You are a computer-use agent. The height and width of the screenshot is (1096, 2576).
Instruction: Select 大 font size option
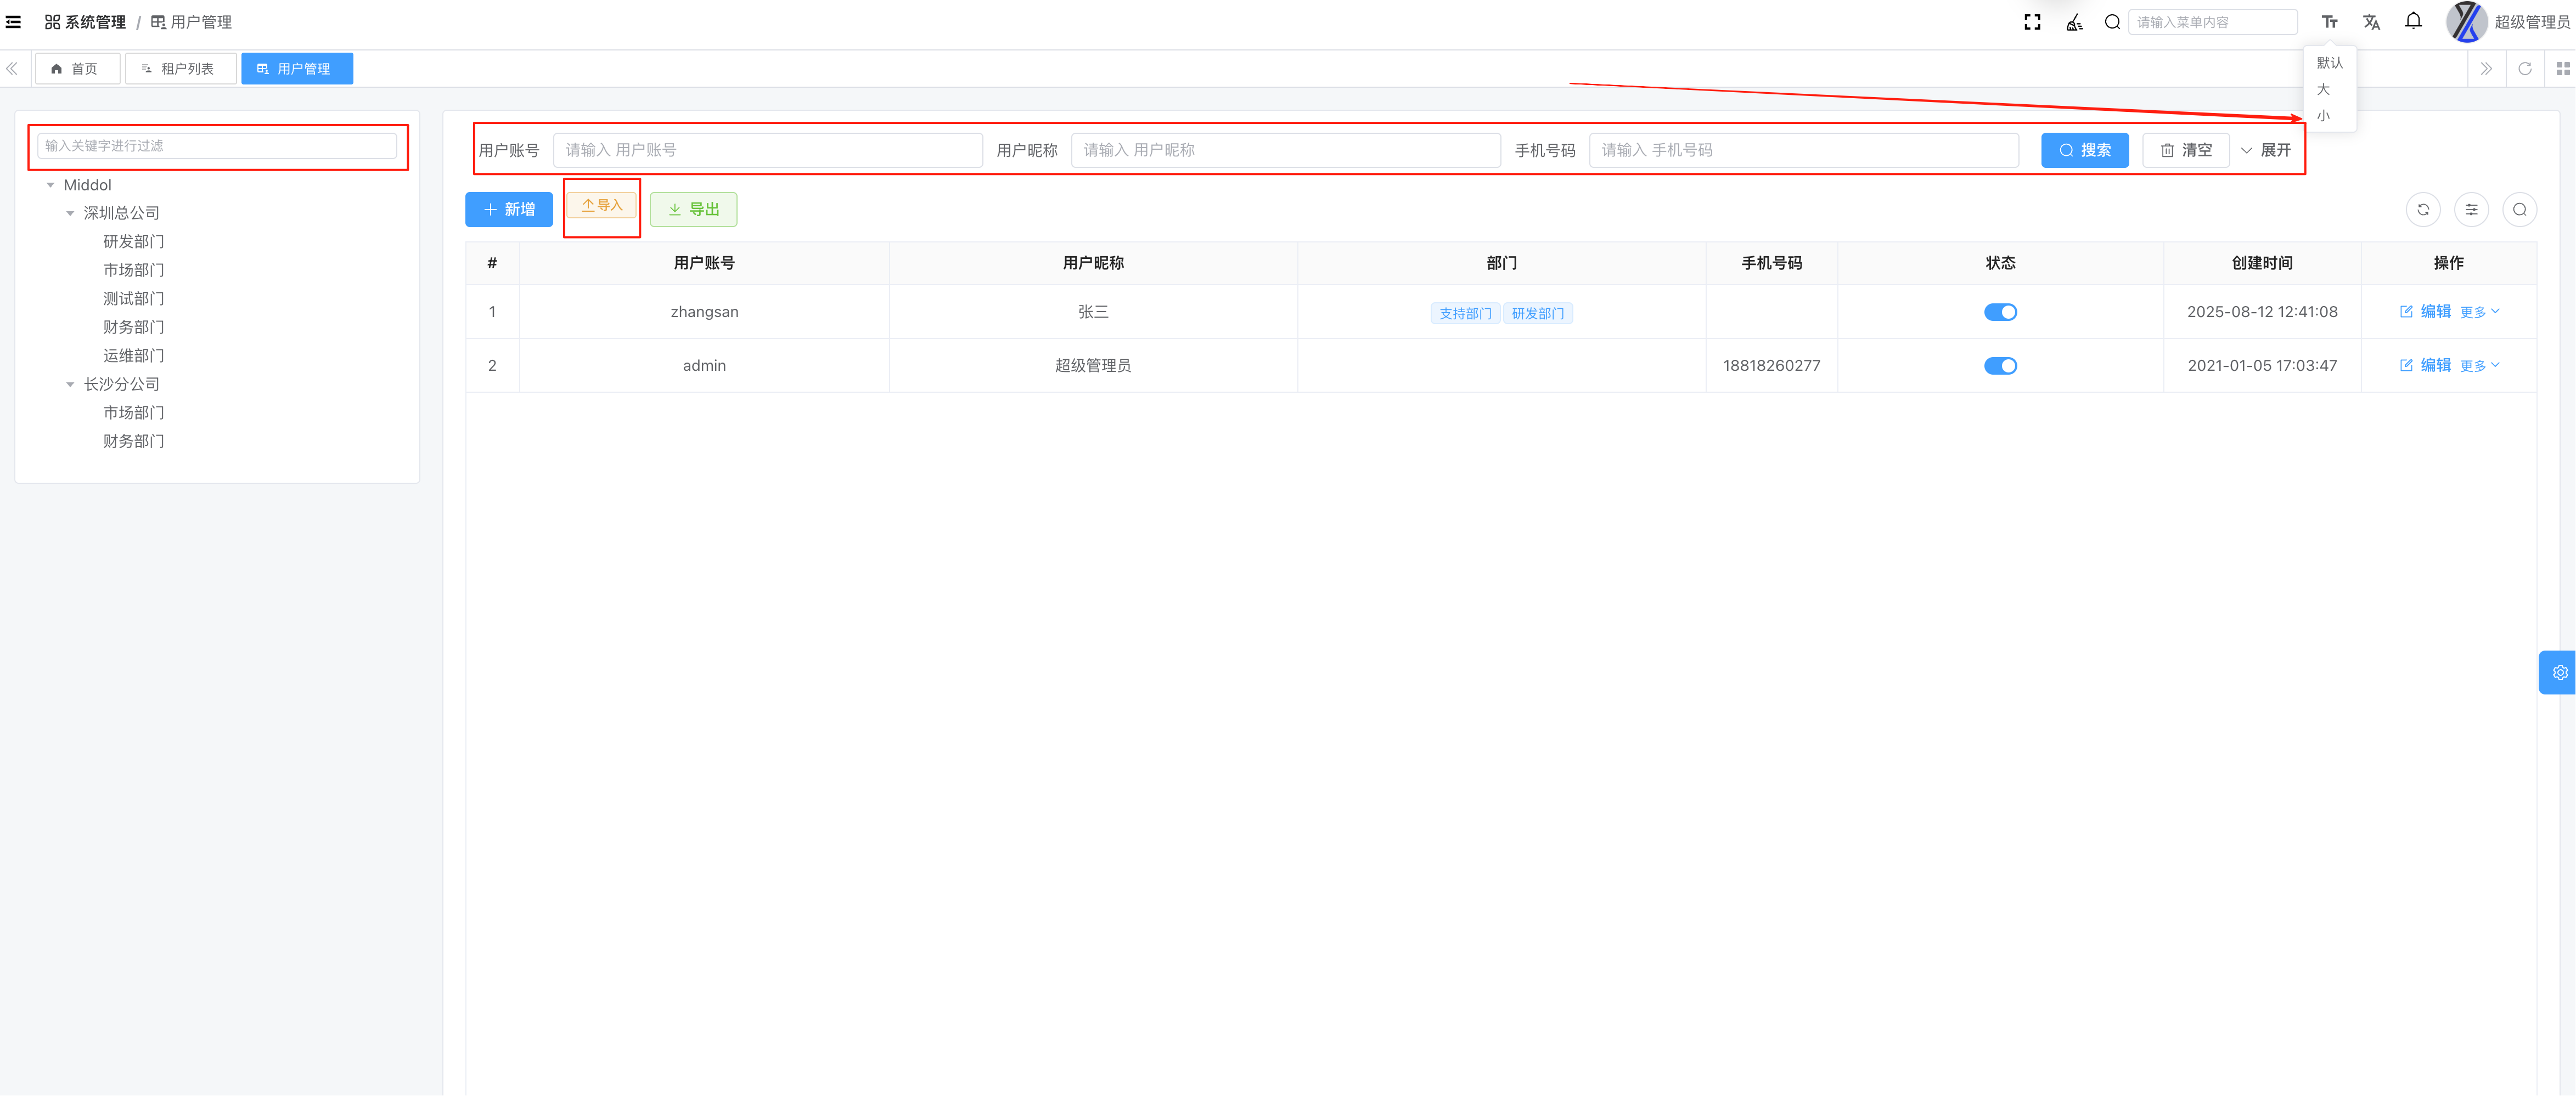[2323, 90]
